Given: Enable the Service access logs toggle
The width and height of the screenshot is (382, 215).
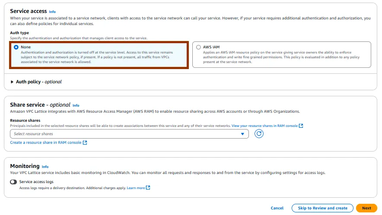Looking at the screenshot, I should (x=13, y=182).
